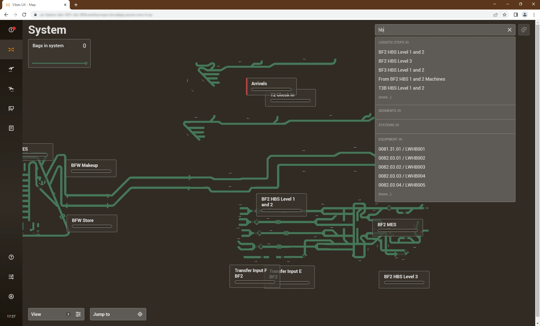Select BF2 HBS Level 1 and 2 result
The width and height of the screenshot is (540, 326).
pyautogui.click(x=401, y=52)
